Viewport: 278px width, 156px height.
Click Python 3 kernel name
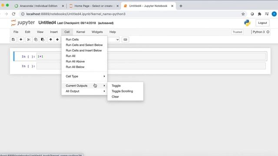[259, 32]
